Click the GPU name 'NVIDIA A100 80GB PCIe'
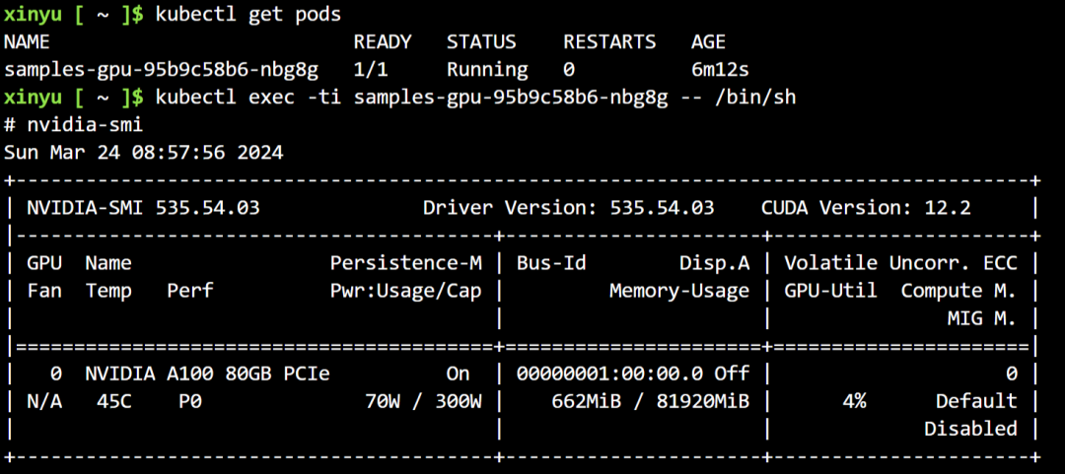Screen dimensions: 1065x474 click(x=207, y=373)
